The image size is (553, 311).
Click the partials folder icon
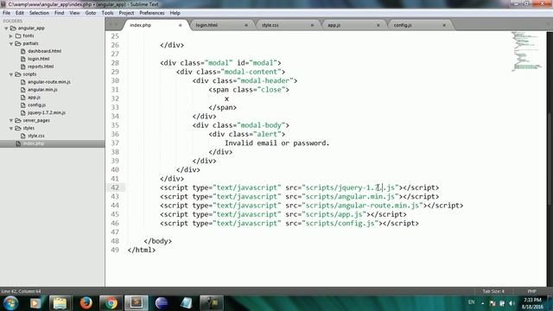(18, 43)
